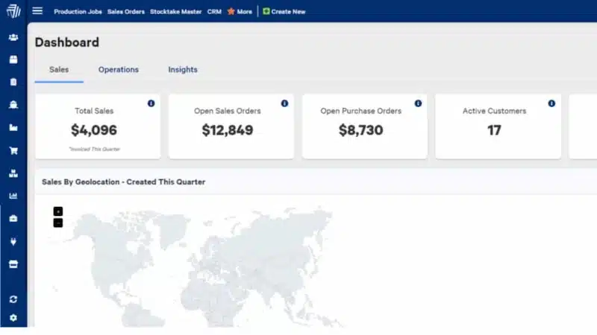Viewport: 597px width, 335px height.
Task: Open the More menu
Action: 245,12
